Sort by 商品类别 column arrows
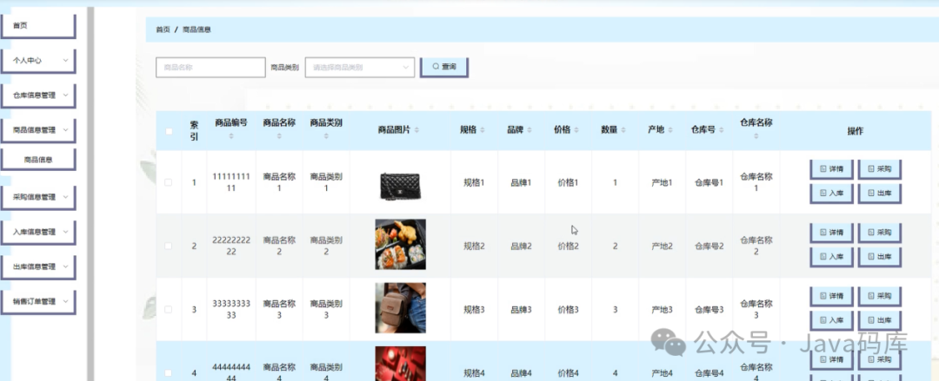Screen dimensions: 939x381 click(x=326, y=136)
